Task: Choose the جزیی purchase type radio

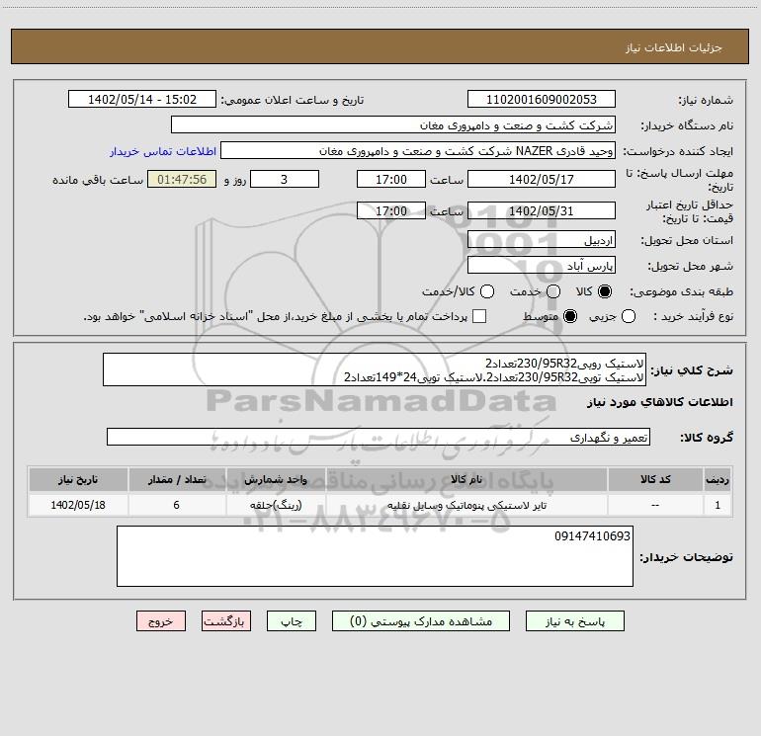Action: [629, 316]
